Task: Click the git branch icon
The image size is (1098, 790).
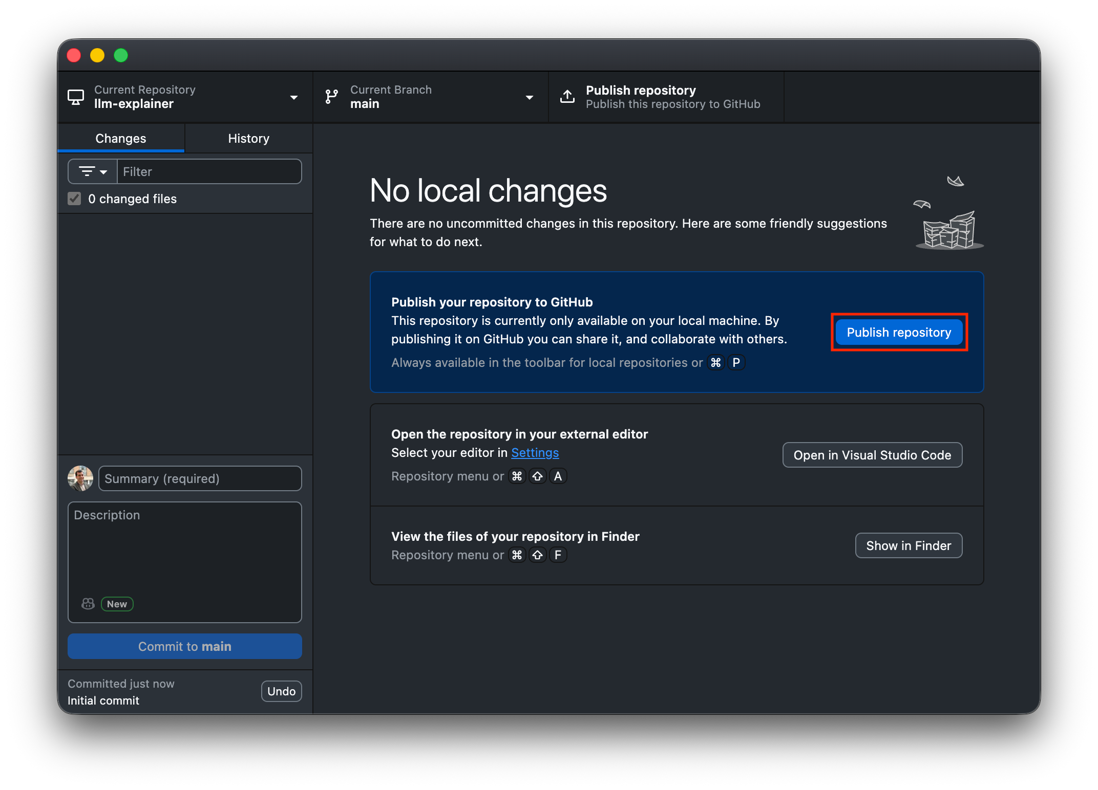Action: click(x=331, y=97)
